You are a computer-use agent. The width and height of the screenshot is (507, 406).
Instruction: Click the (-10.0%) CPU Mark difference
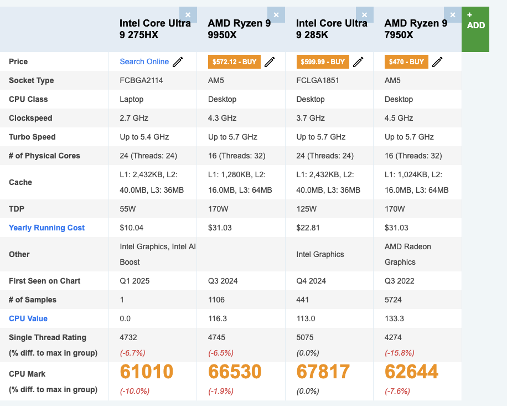point(134,391)
